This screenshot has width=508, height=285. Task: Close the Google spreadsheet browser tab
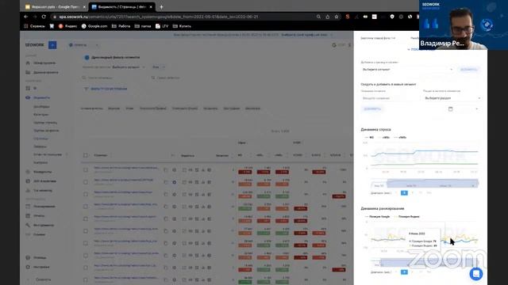84,7
